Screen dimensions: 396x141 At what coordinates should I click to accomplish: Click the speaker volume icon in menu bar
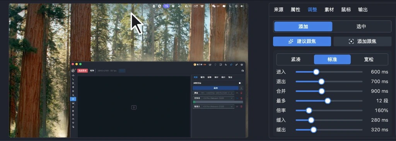point(242,6)
